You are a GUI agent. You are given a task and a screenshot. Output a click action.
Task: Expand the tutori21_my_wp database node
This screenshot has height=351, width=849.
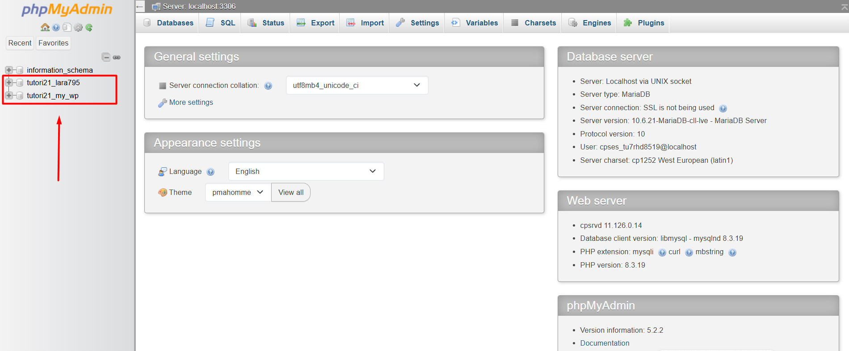(9, 95)
